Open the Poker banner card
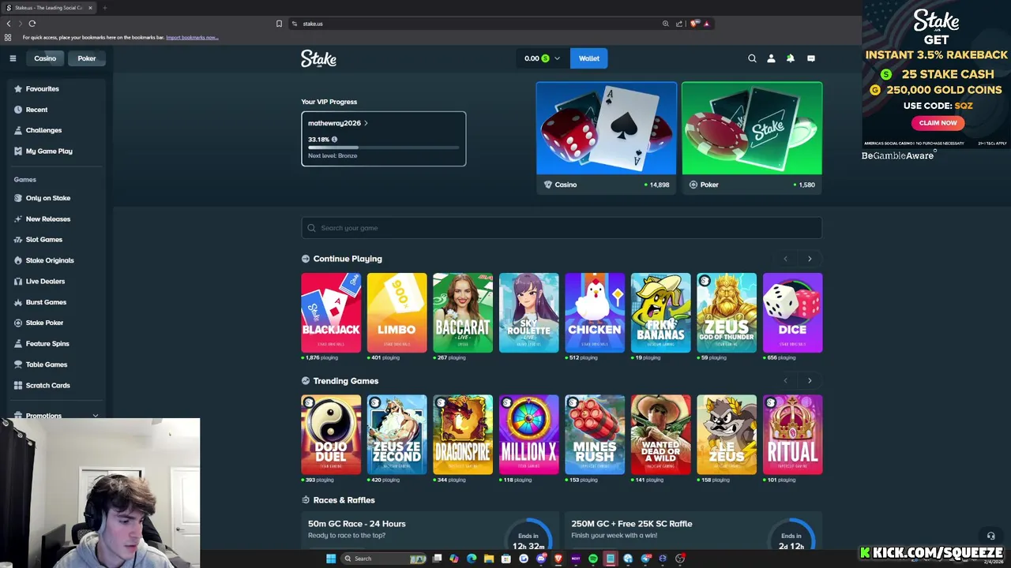Screen dimensions: 1011x568 click(752, 137)
